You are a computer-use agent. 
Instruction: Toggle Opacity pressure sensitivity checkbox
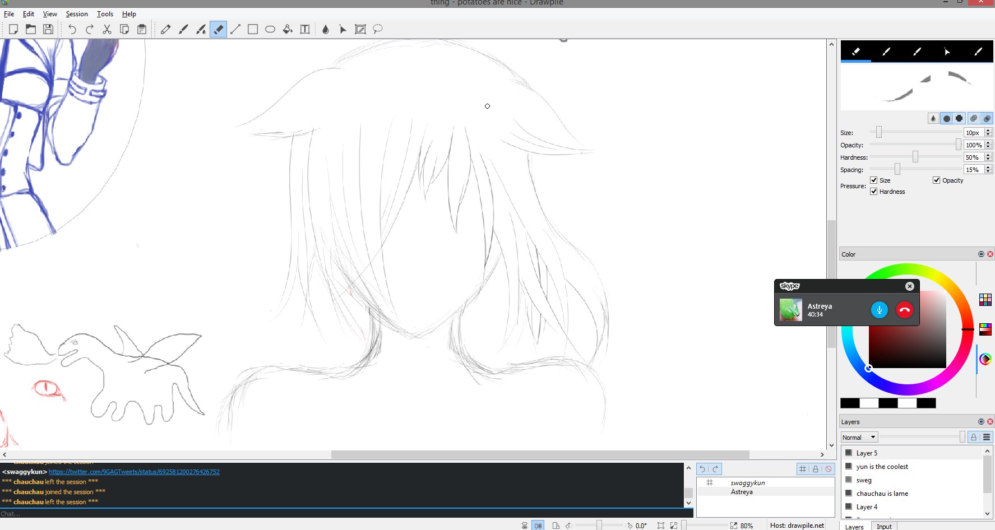937,180
